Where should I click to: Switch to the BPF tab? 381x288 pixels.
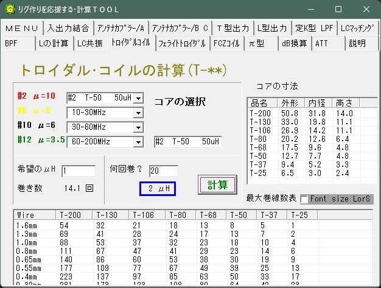click(x=12, y=43)
